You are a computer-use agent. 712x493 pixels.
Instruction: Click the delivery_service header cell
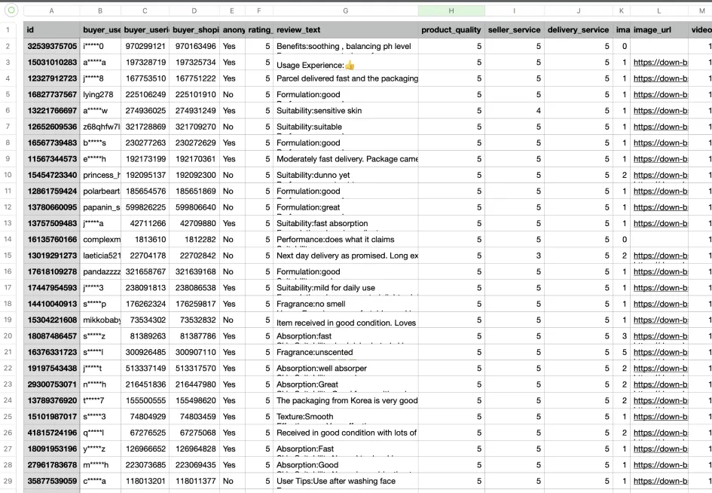pos(578,29)
